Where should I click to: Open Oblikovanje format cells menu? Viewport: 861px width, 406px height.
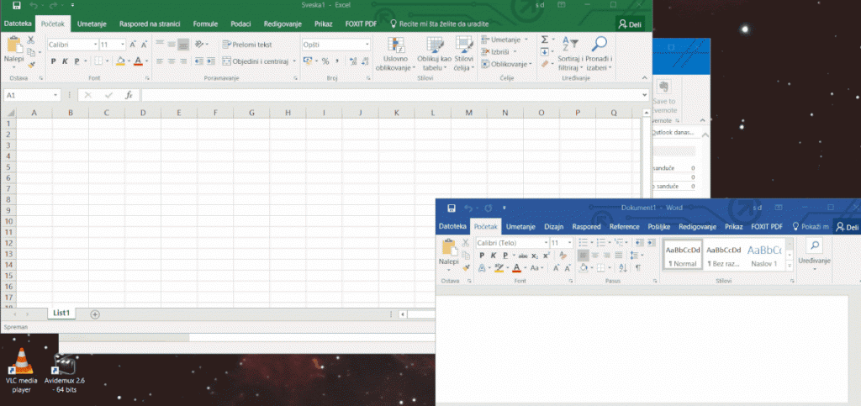click(x=507, y=64)
